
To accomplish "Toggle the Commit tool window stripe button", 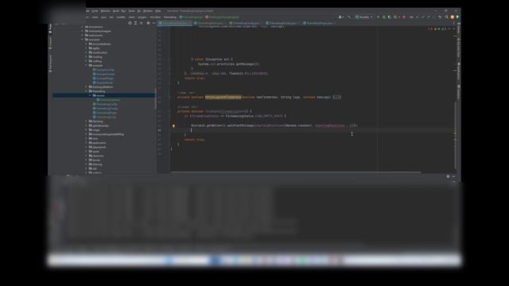I will coord(50,42).
